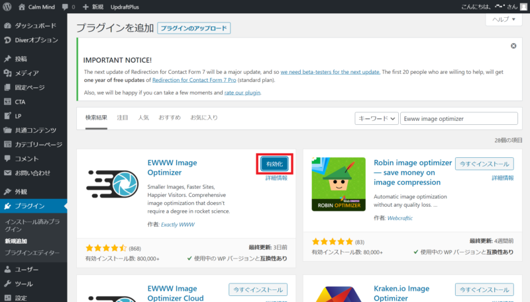
Task: Open the EWWW Image Optimizer title link
Action: pos(172,167)
